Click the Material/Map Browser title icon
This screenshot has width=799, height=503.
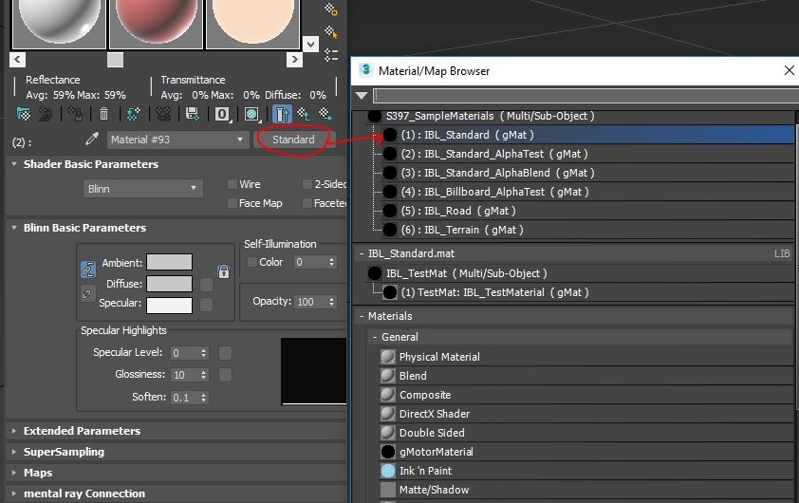click(366, 70)
